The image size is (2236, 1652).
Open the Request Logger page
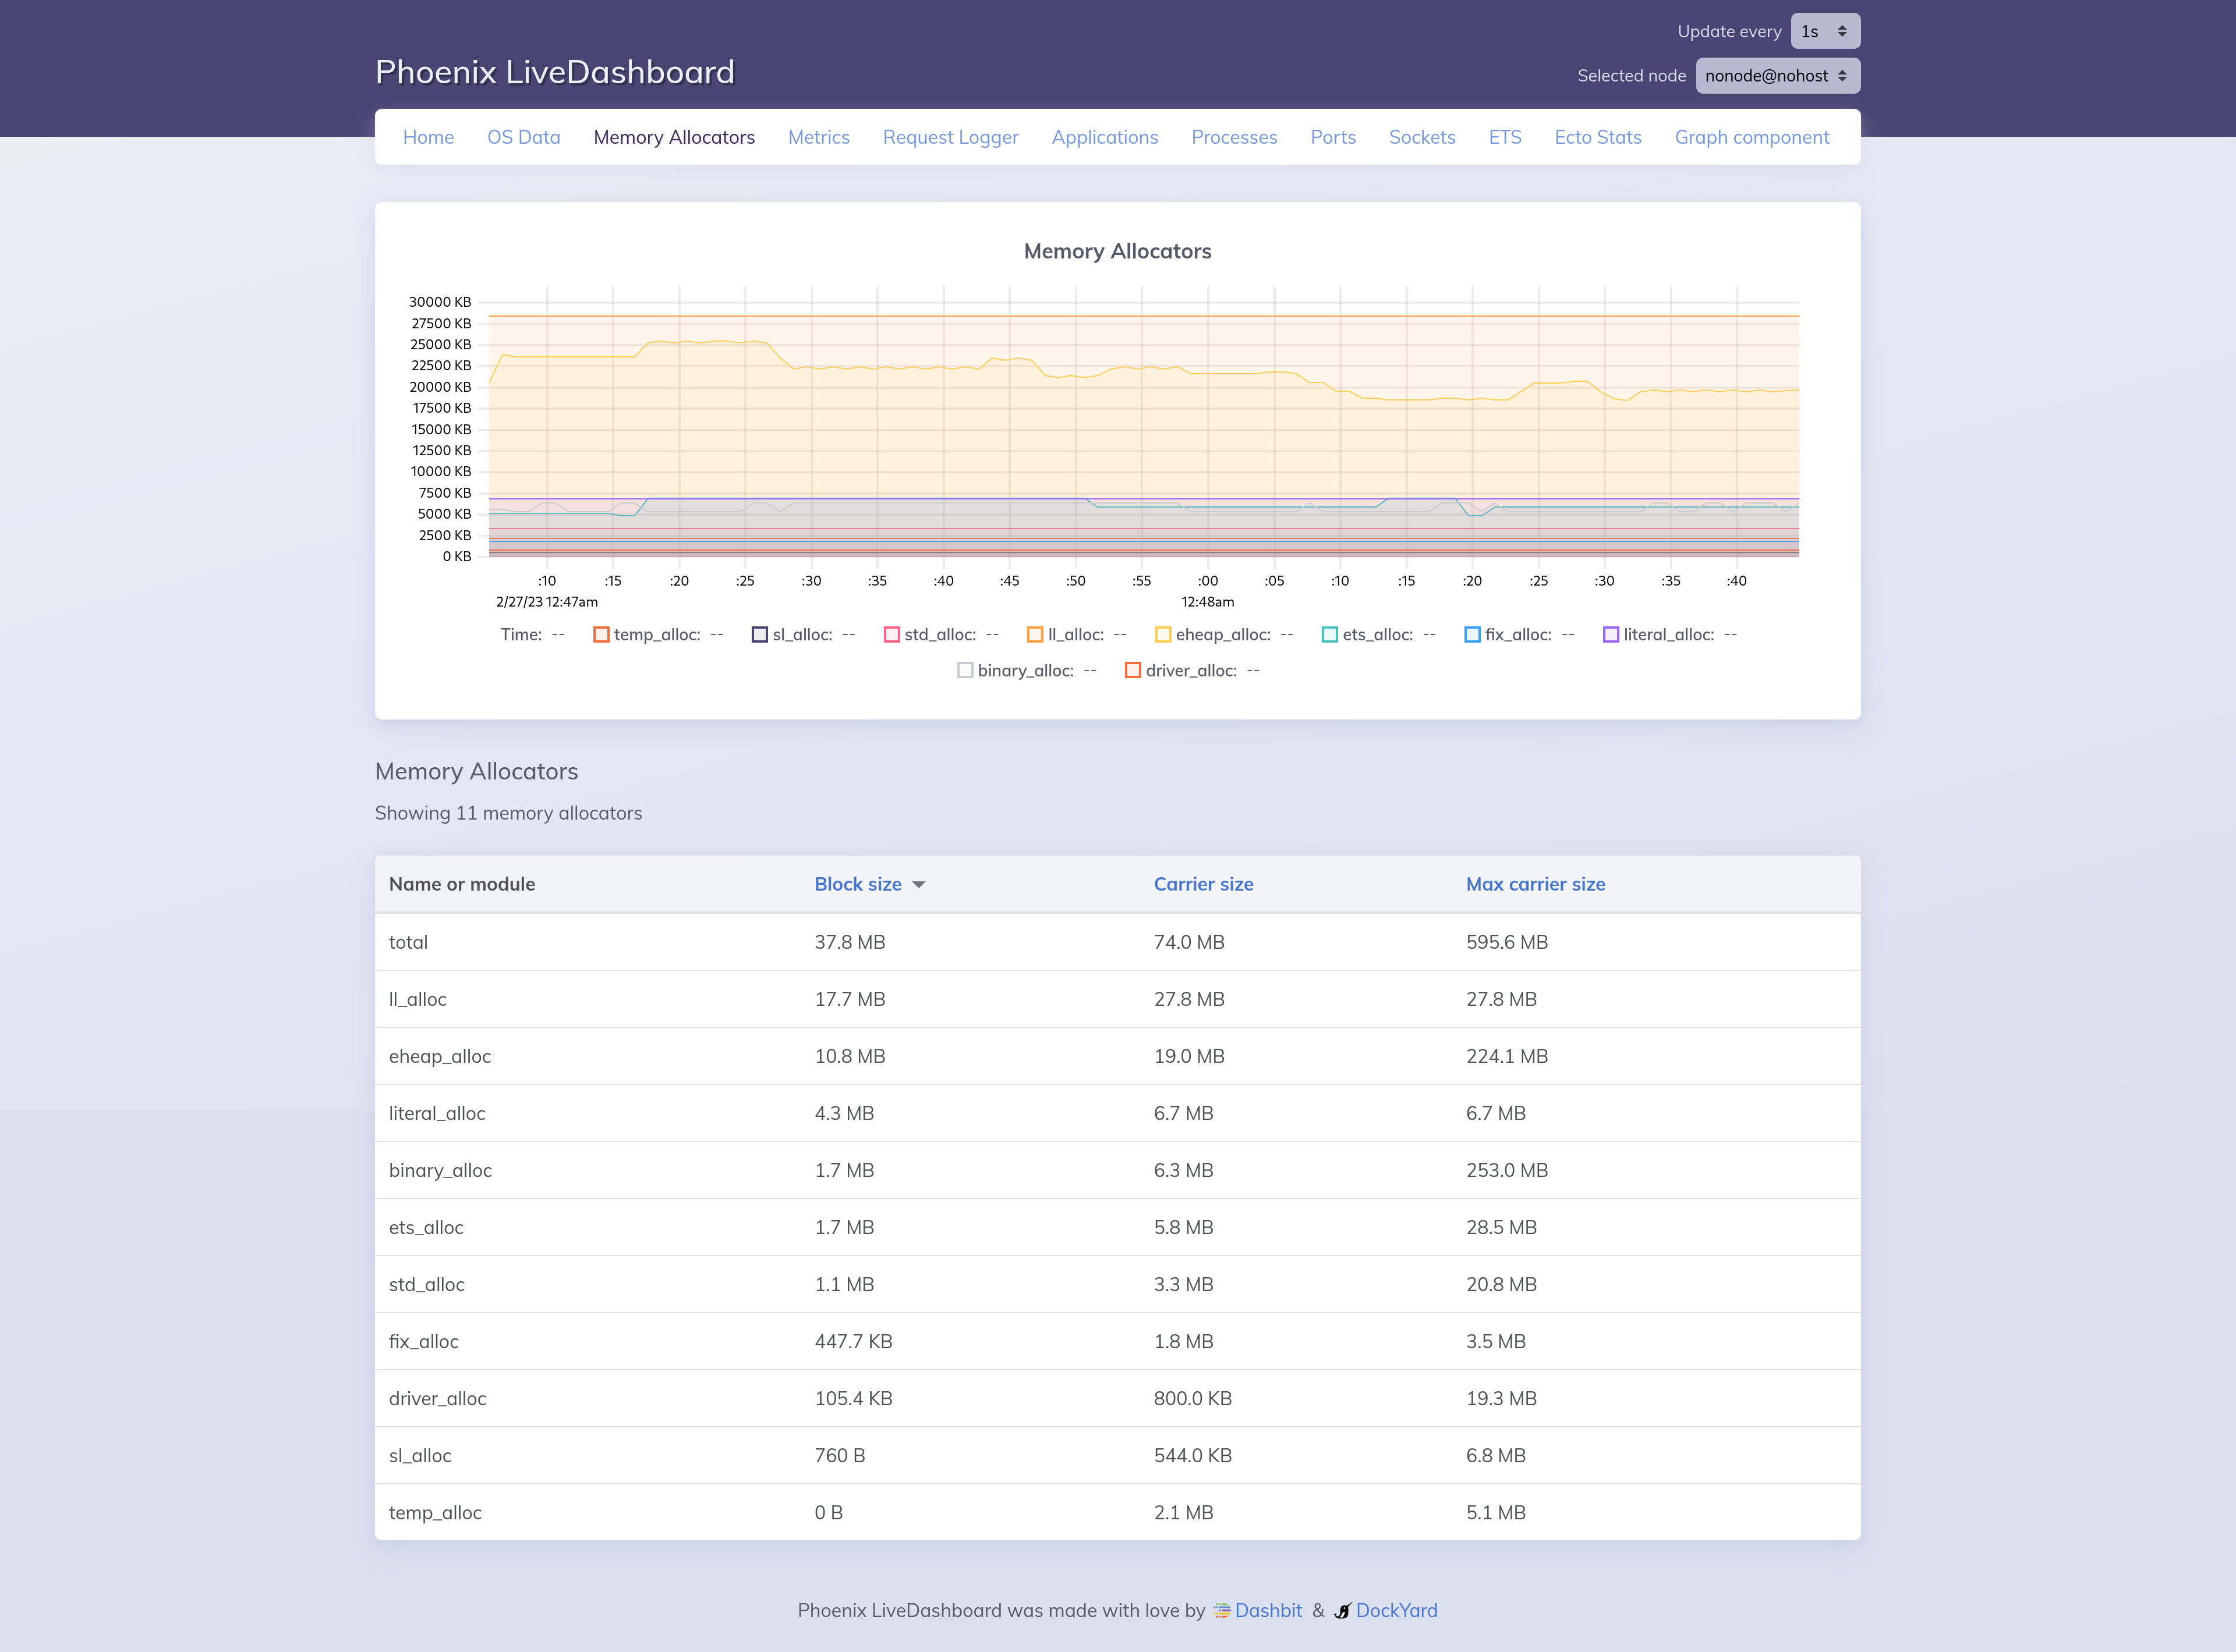click(x=950, y=137)
